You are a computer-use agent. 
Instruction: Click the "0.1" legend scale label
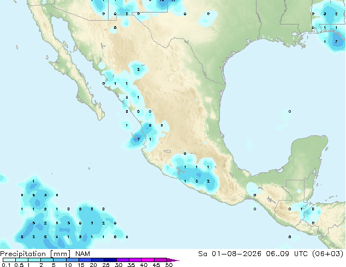tap(6, 265)
